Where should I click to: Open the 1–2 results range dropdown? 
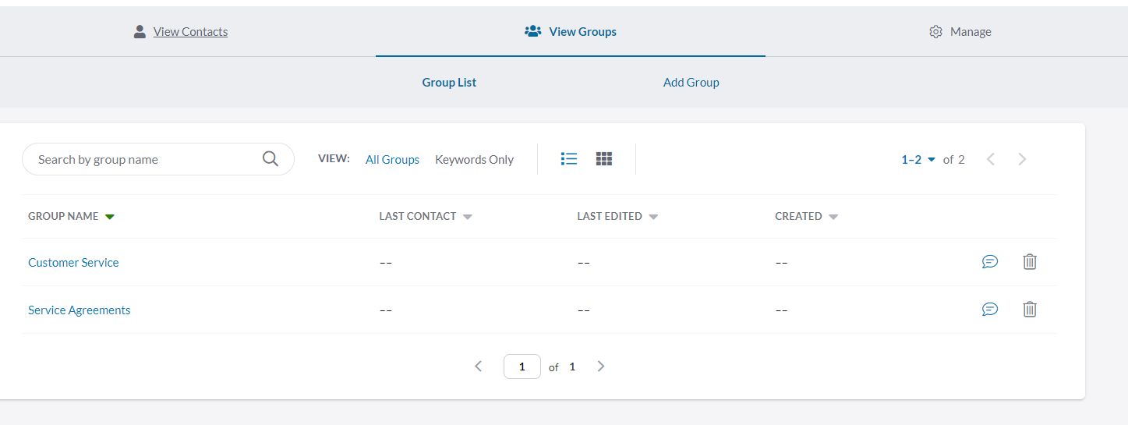point(918,160)
